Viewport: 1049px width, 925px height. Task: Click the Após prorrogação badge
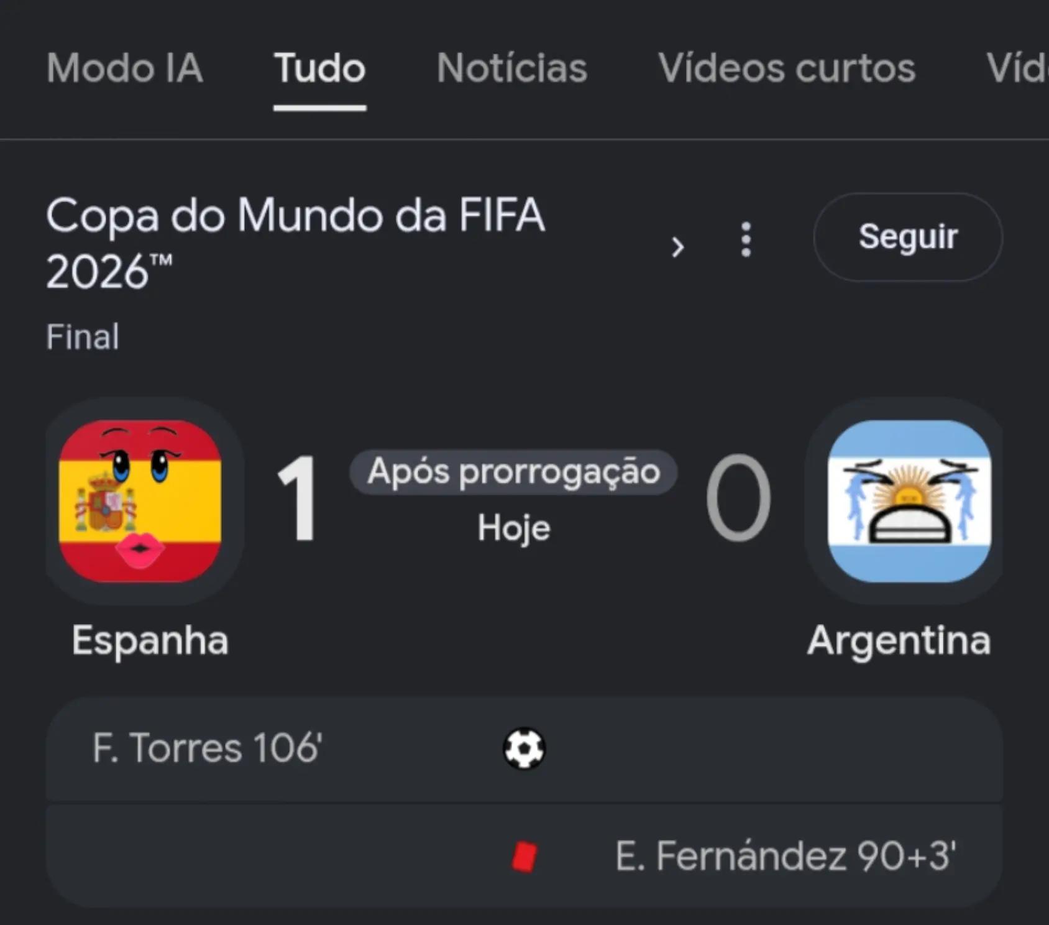(513, 472)
